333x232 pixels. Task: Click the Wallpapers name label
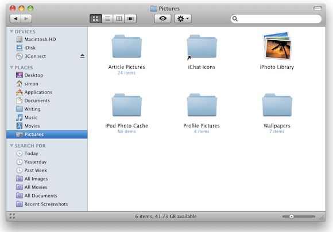point(277,126)
